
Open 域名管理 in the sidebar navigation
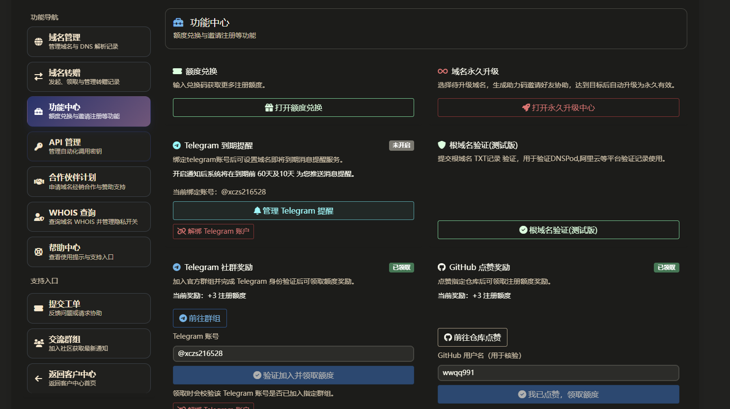click(x=89, y=42)
